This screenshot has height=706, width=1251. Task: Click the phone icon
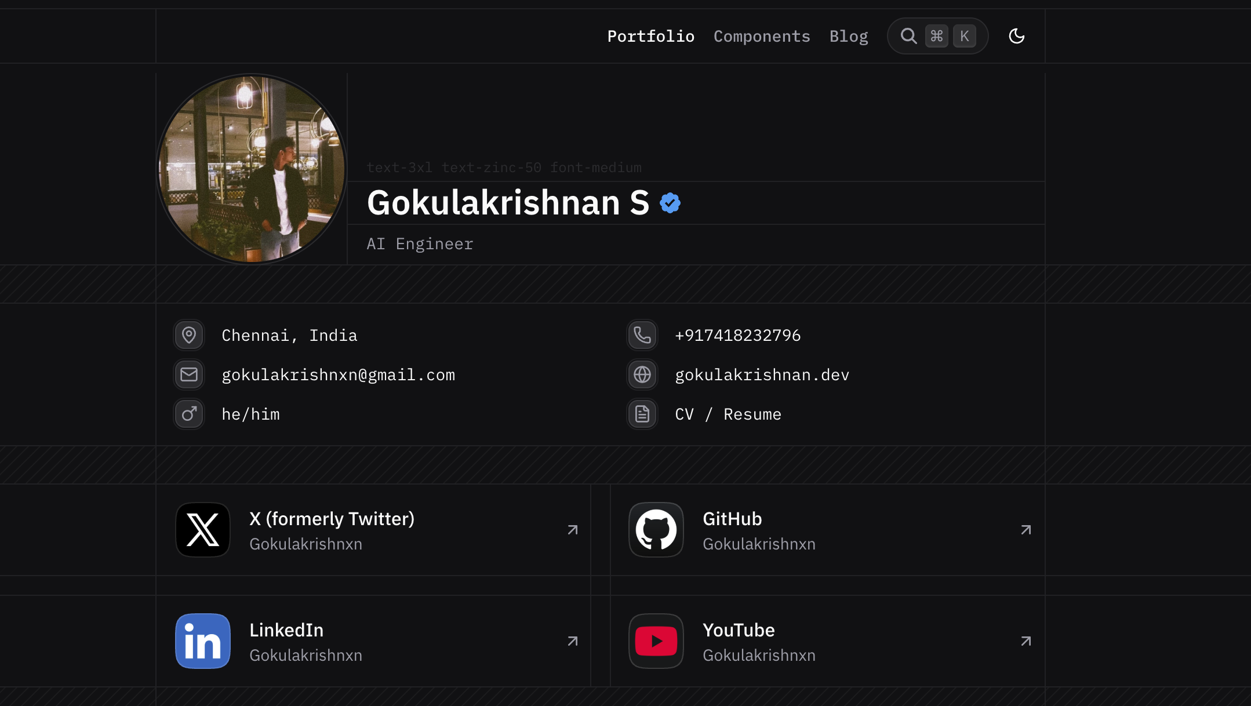click(642, 335)
